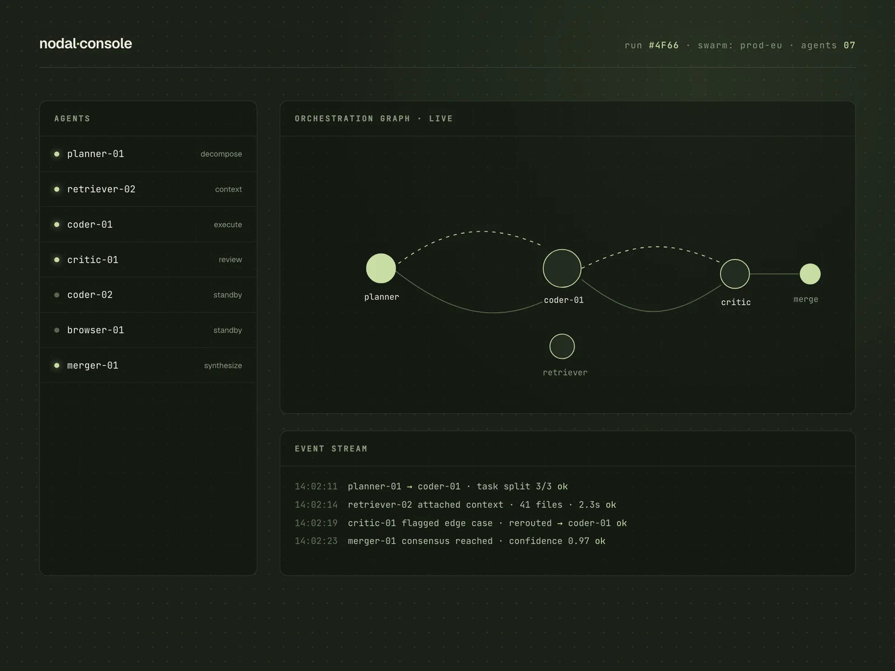Screen dimensions: 895x671
Task: Select the 14:02:14 retriever-02 context event
Action: [x=455, y=504]
